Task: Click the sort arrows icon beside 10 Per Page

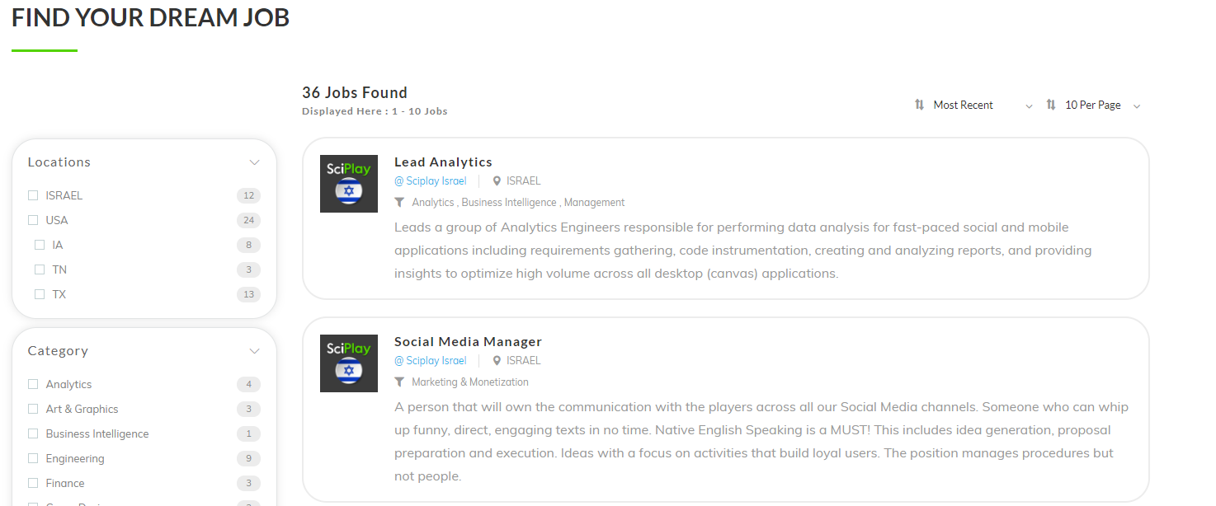Action: [x=1051, y=105]
